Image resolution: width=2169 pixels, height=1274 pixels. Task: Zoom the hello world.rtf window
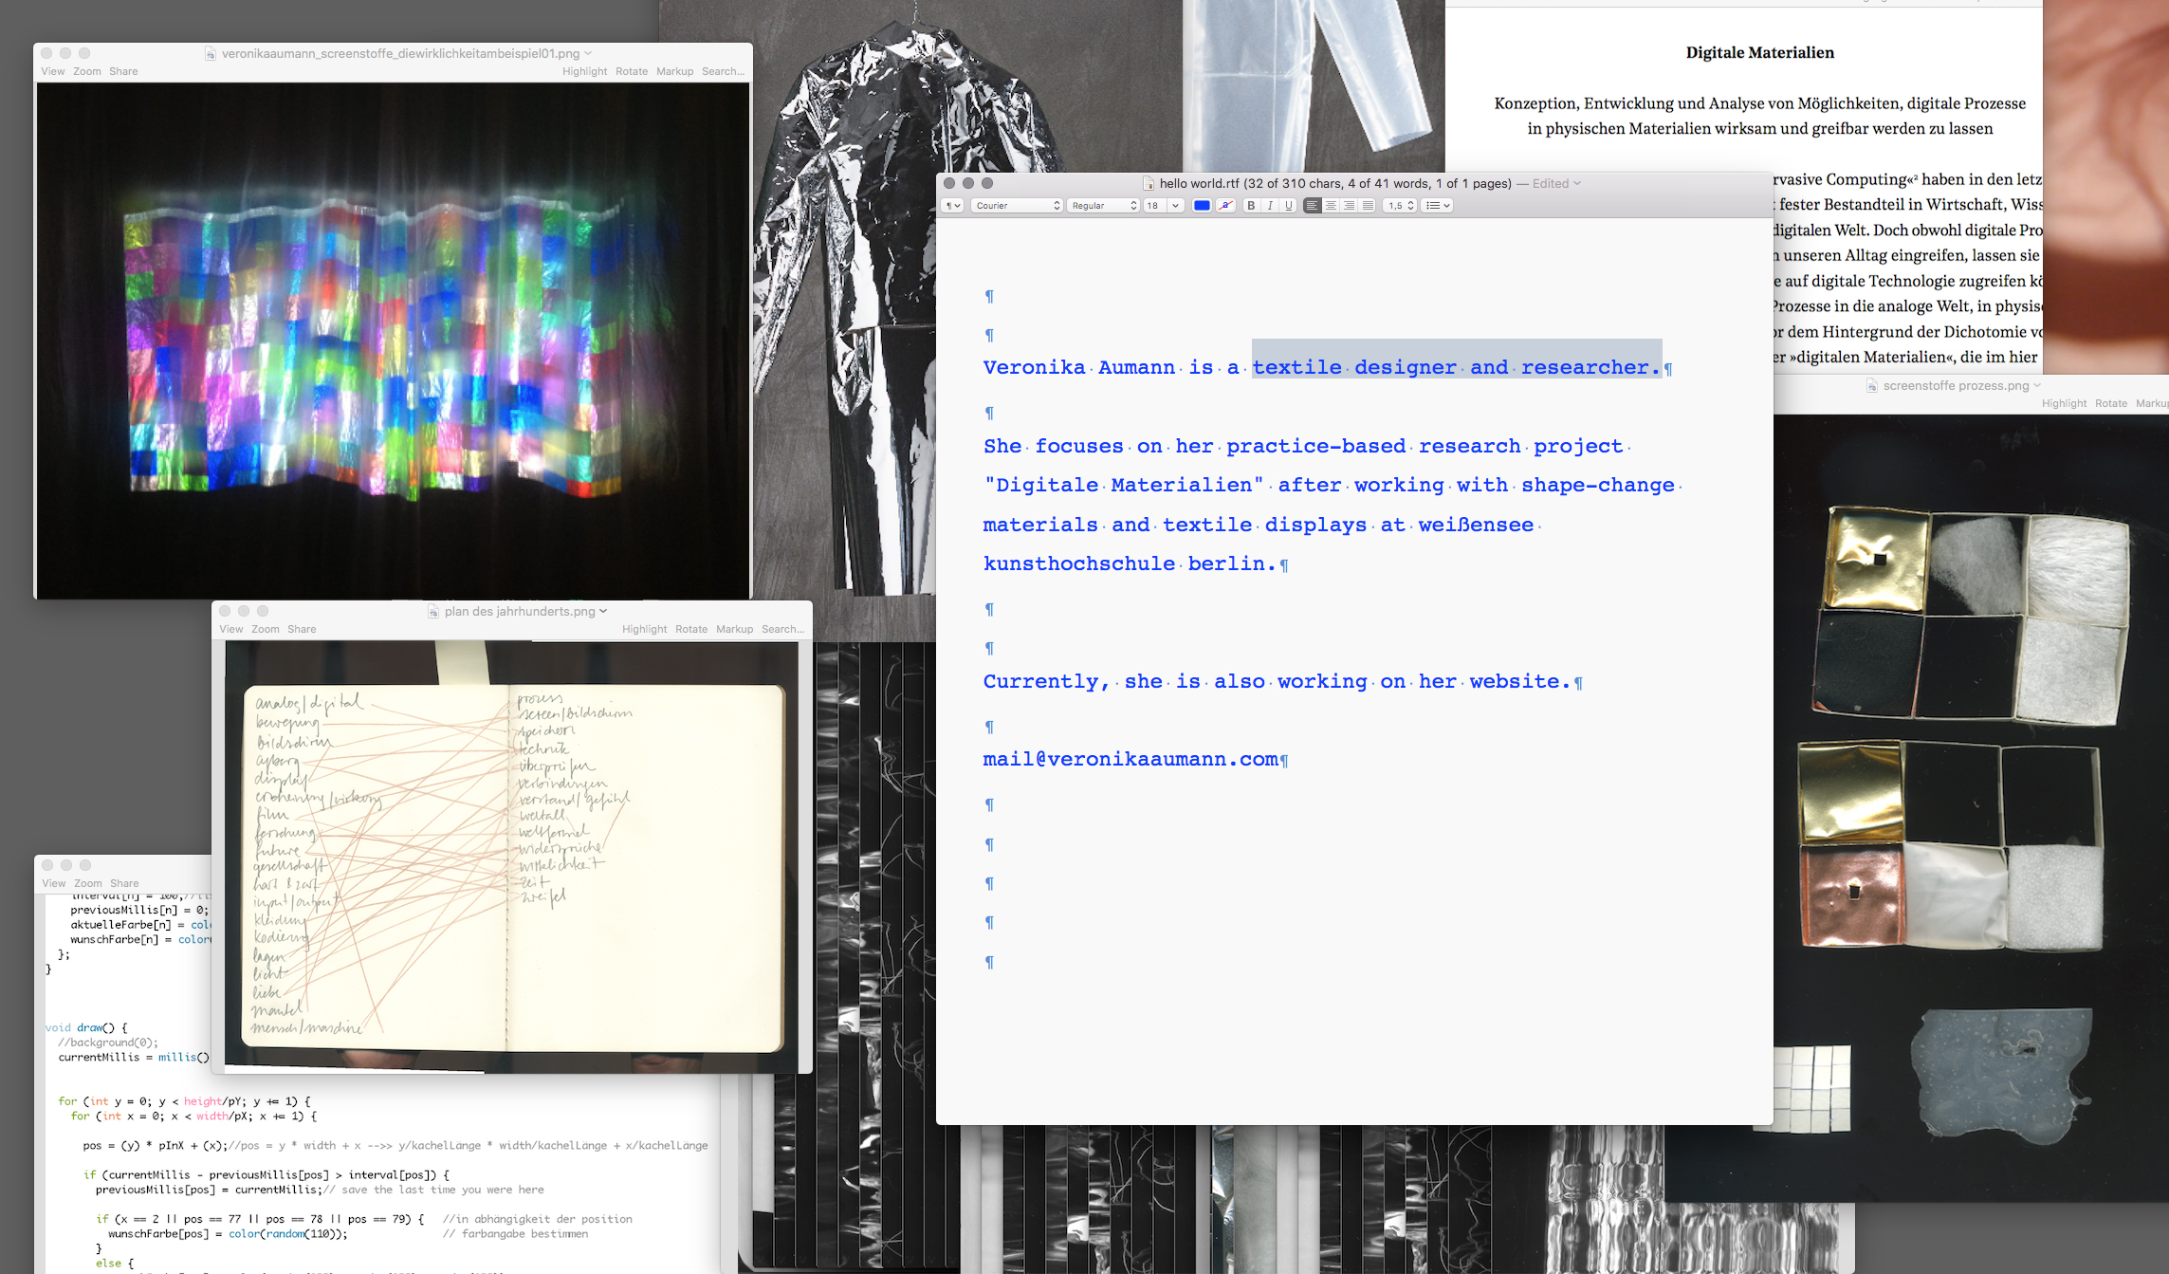click(x=987, y=183)
